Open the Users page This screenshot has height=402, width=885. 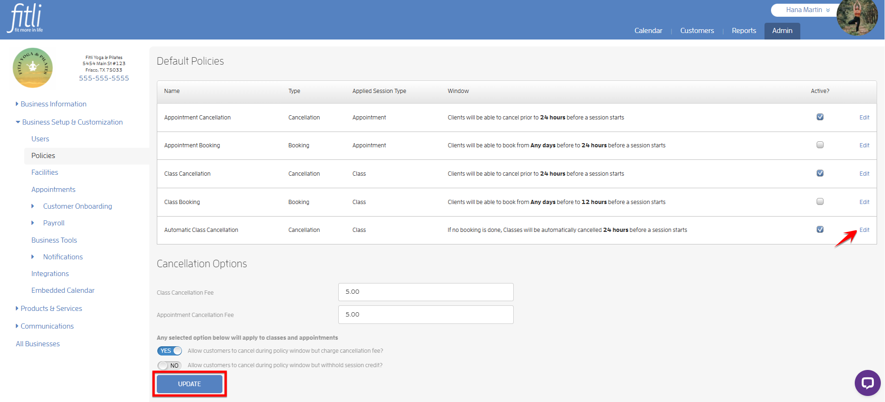(x=40, y=139)
